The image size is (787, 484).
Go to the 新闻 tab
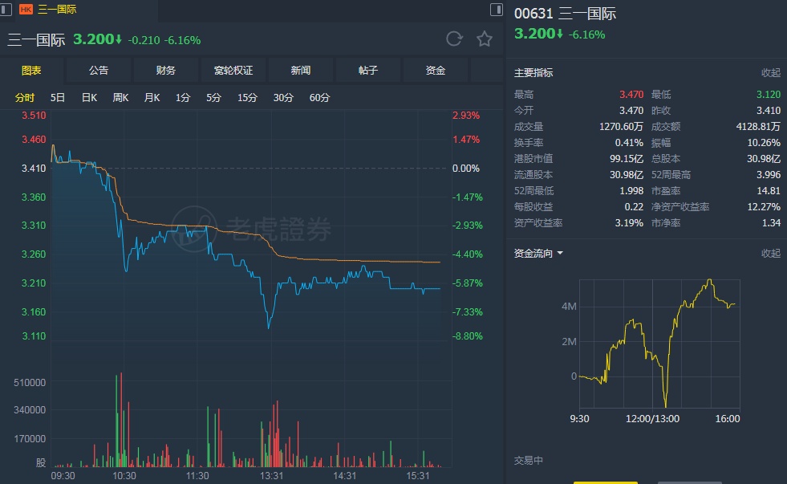[x=301, y=71]
